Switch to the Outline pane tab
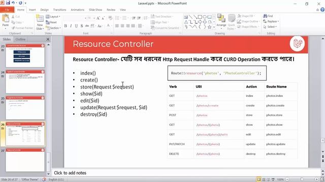Viewport: 325px width, 182px height. (20, 39)
